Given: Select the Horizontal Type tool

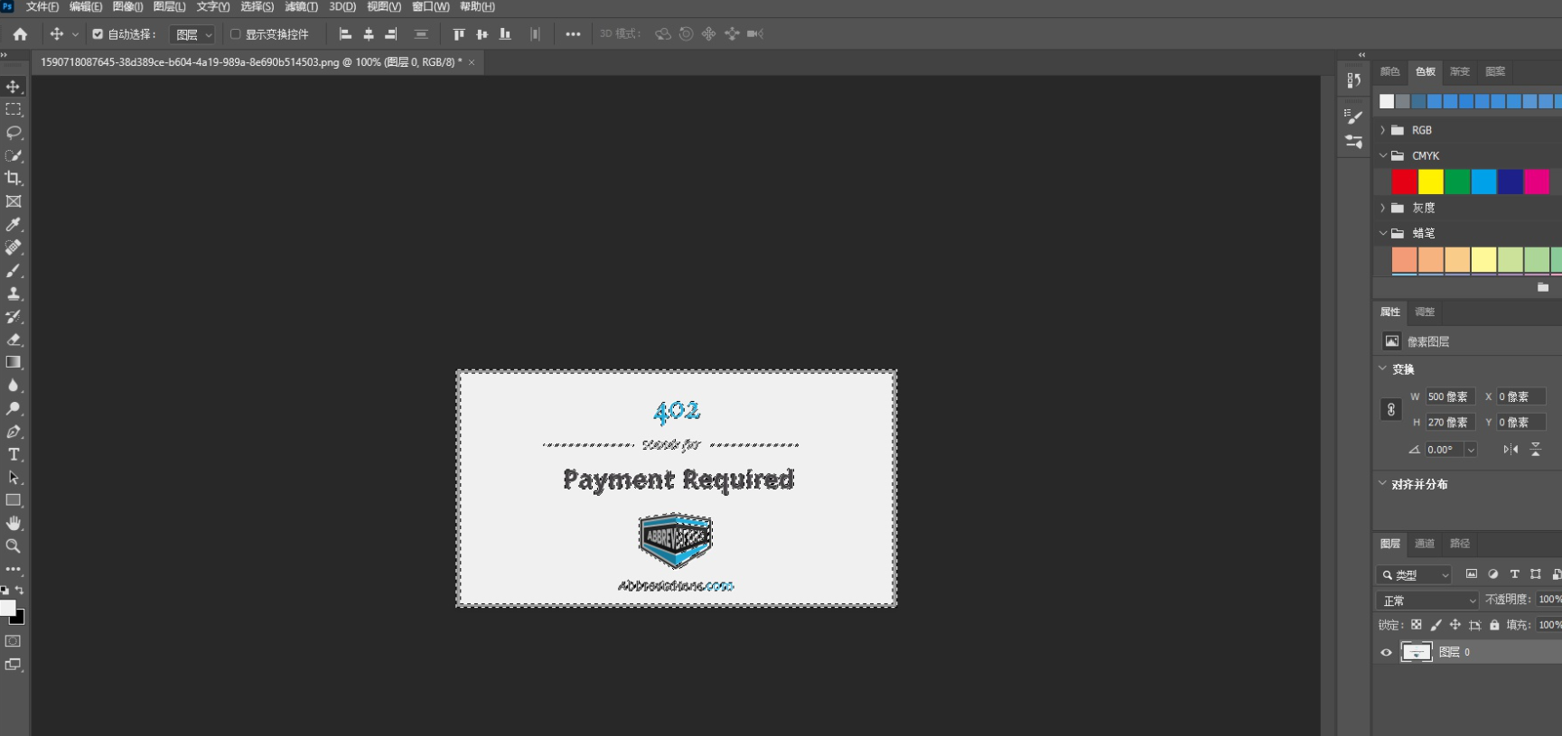Looking at the screenshot, I should coord(14,454).
